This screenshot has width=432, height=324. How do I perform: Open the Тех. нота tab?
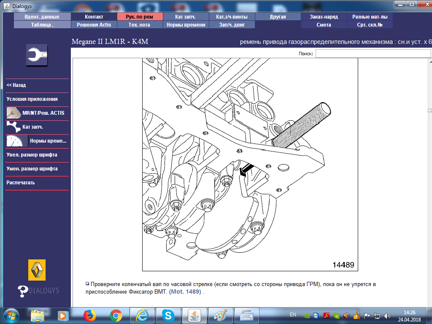pos(140,25)
